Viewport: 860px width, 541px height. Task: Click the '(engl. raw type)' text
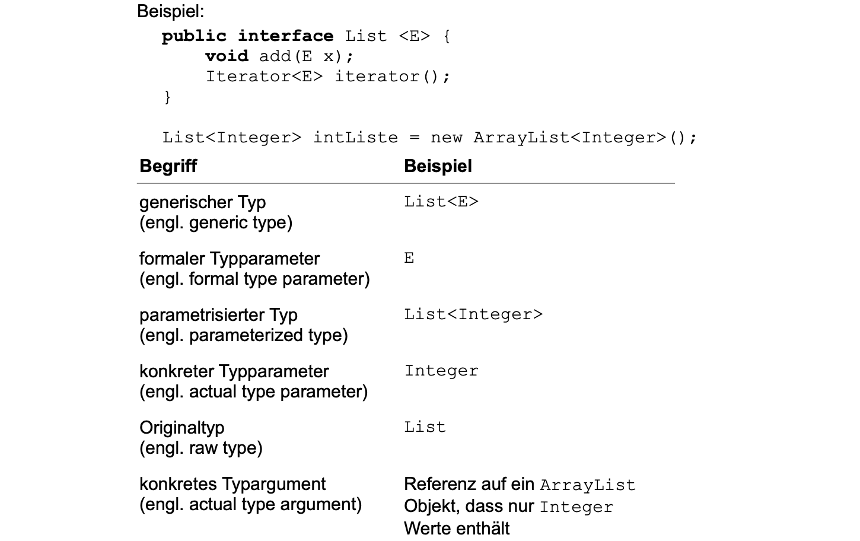click(200, 448)
